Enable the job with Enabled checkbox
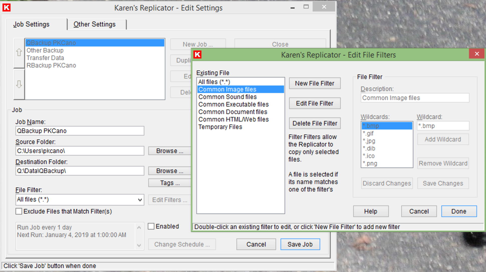This screenshot has width=486, height=272. coord(151,226)
